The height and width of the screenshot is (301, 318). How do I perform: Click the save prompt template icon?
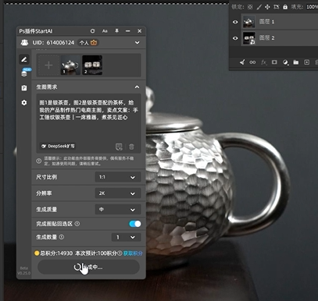(119, 147)
